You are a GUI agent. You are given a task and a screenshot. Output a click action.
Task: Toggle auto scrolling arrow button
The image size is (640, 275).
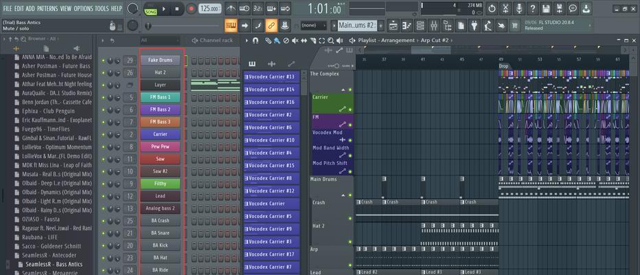coord(244,25)
